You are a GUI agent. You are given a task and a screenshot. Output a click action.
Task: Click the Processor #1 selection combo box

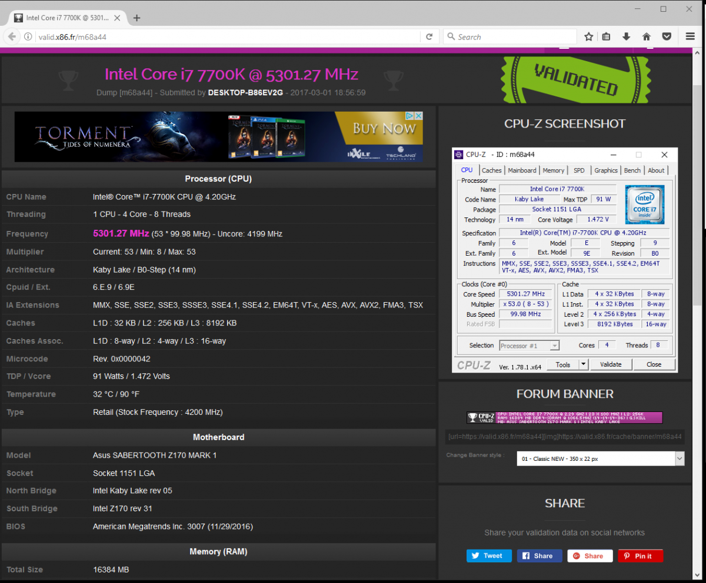tap(529, 346)
